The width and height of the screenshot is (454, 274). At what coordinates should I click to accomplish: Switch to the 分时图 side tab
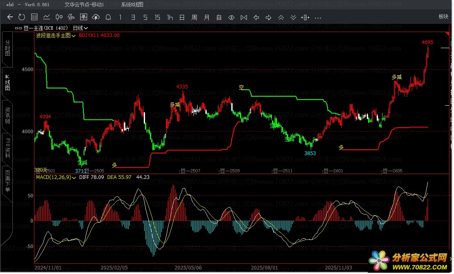[7, 49]
